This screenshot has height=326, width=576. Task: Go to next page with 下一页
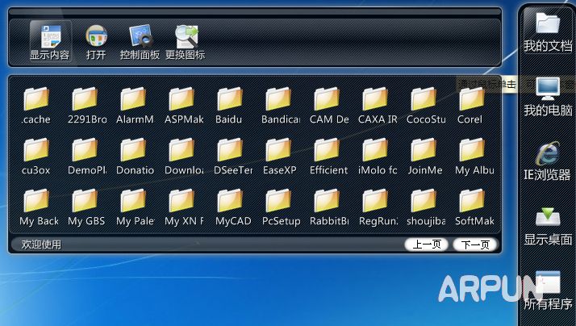(474, 245)
